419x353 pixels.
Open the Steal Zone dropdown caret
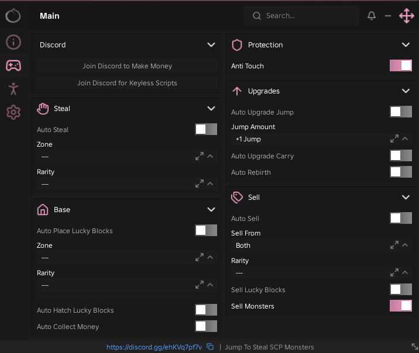(210, 157)
